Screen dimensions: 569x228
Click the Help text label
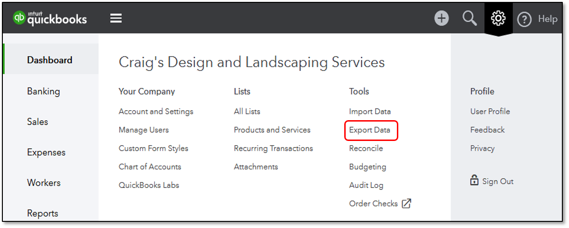pyautogui.click(x=548, y=19)
